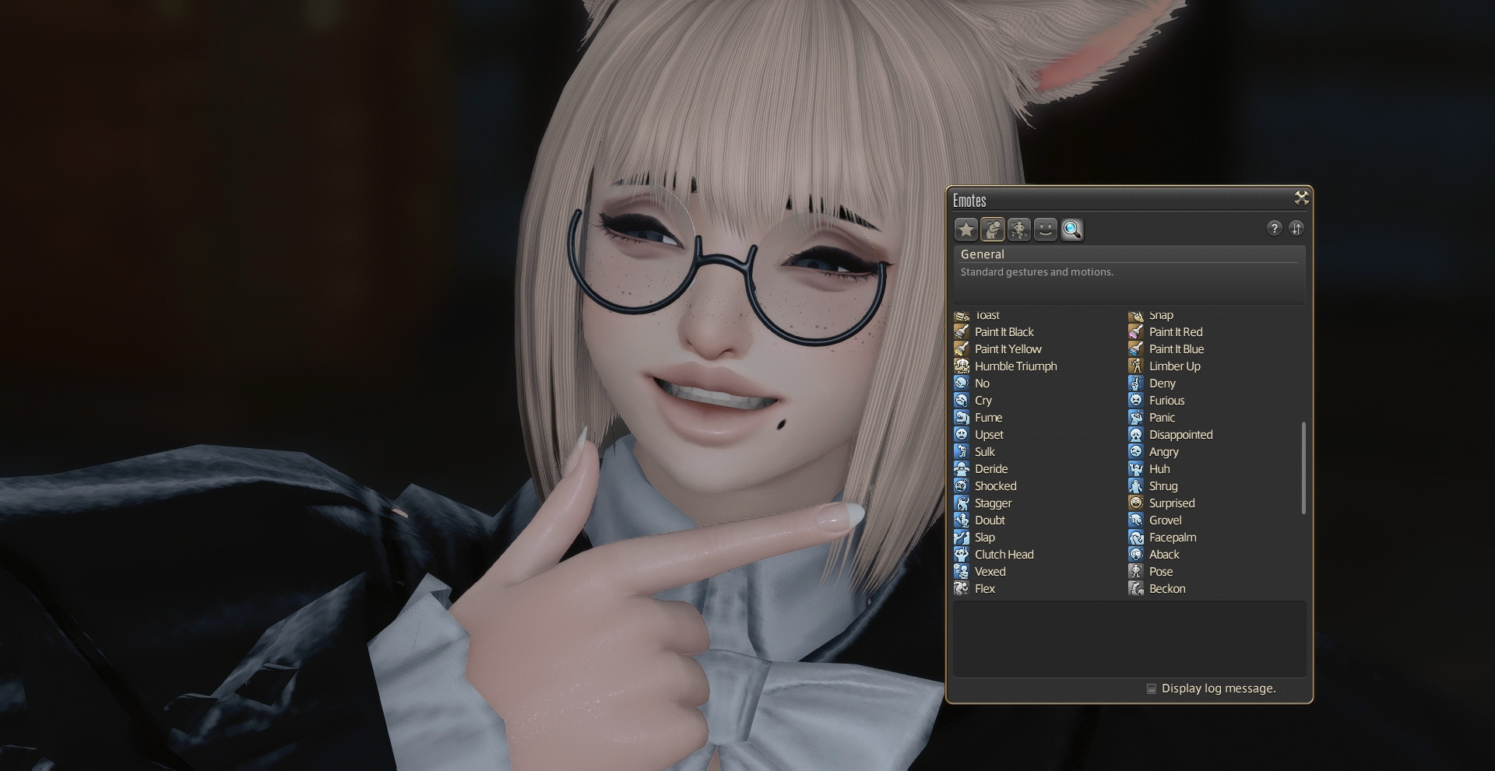Open emote search with magnifying glass
The image size is (1495, 771).
click(x=1072, y=230)
